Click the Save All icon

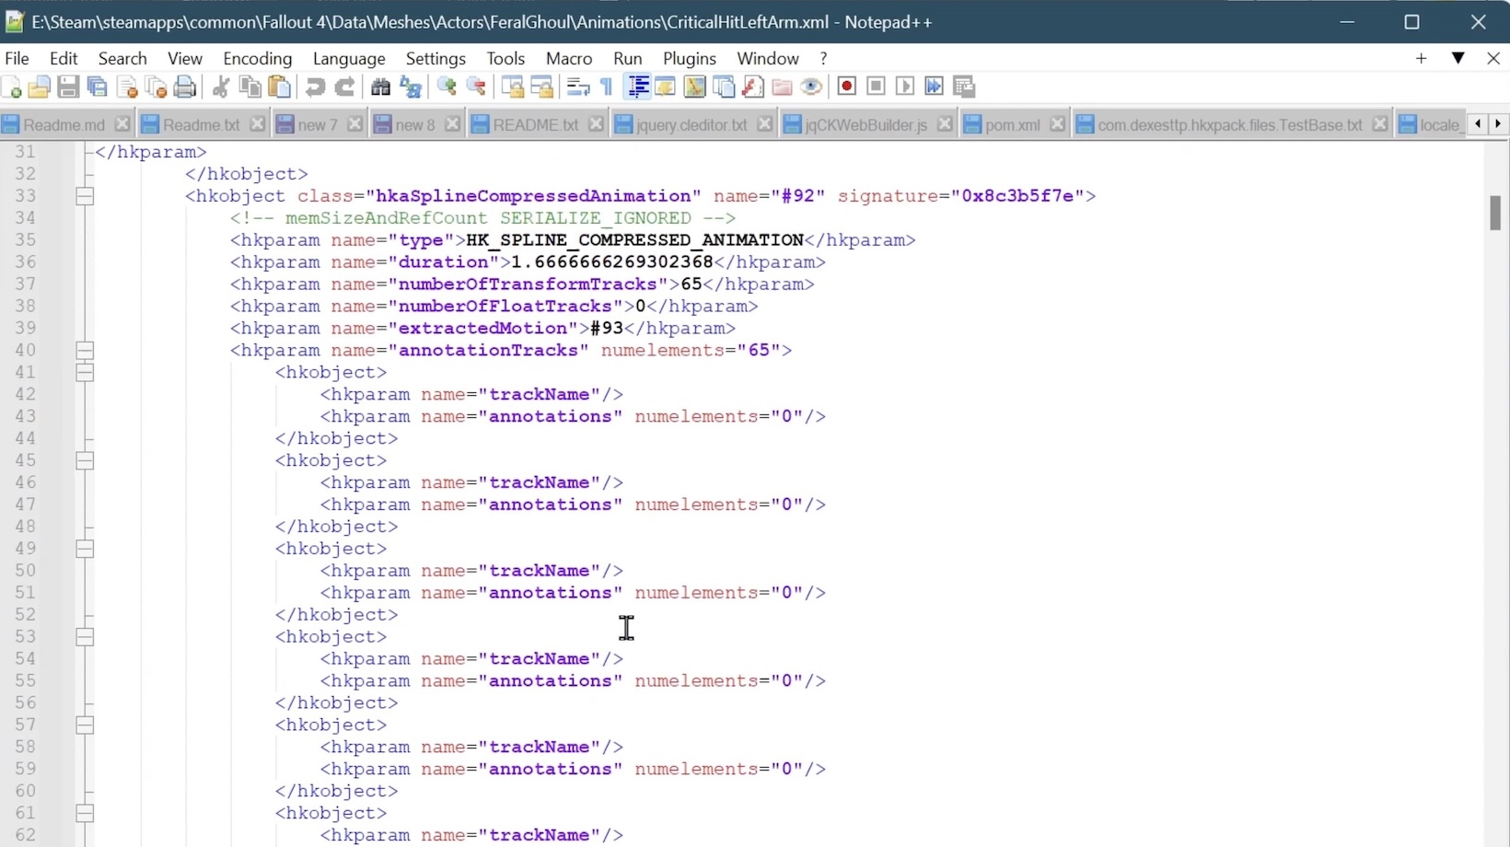[97, 87]
